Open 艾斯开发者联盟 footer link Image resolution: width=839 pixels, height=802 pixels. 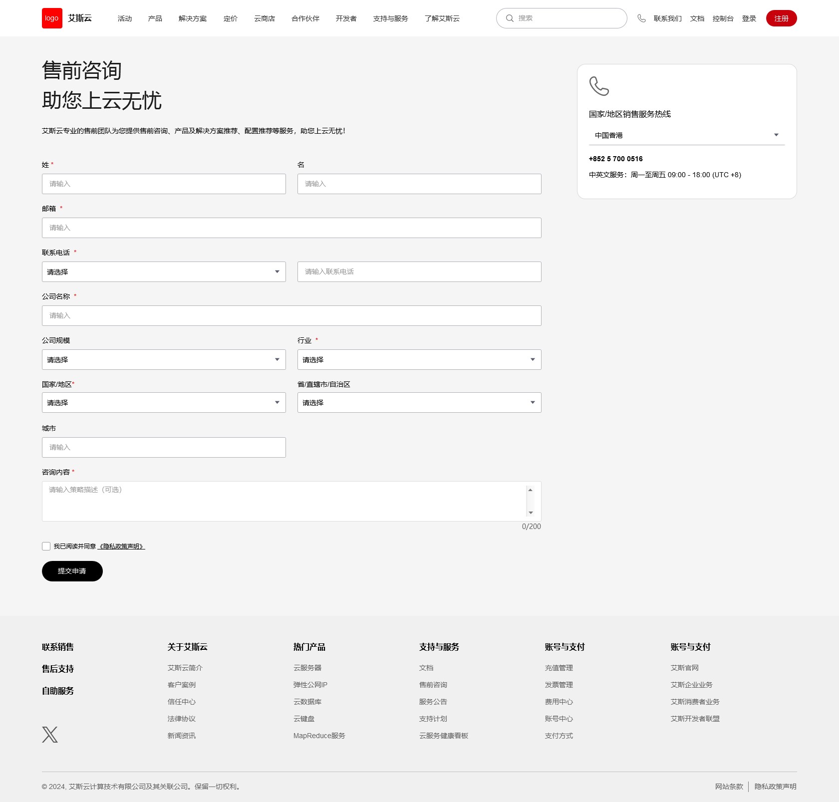(x=695, y=719)
